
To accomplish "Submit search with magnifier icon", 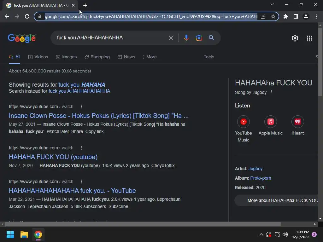I will pyautogui.click(x=211, y=38).
